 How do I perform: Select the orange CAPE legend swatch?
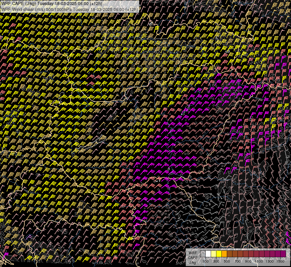[x=224, y=254]
